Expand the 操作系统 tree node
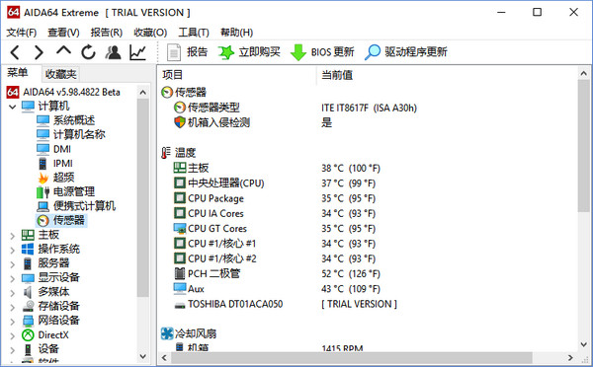The image size is (593, 367). tap(13, 250)
